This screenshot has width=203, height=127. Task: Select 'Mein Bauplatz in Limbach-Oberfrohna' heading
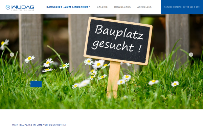pos(39,125)
